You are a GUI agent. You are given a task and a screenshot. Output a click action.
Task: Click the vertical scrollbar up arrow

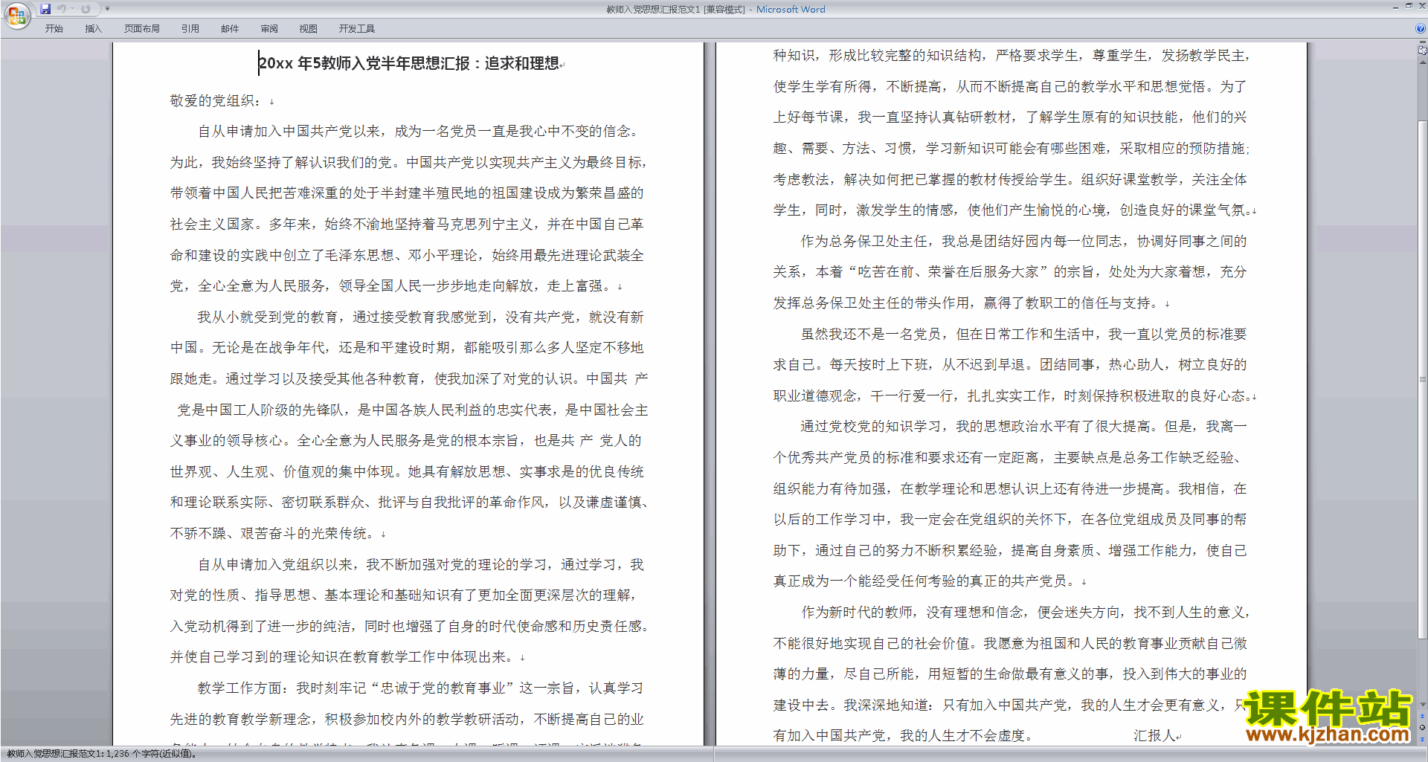[x=1423, y=62]
